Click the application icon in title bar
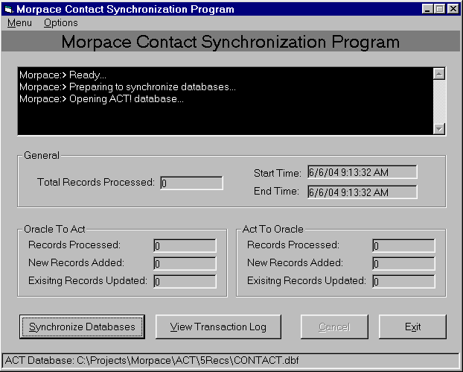 click(x=9, y=9)
